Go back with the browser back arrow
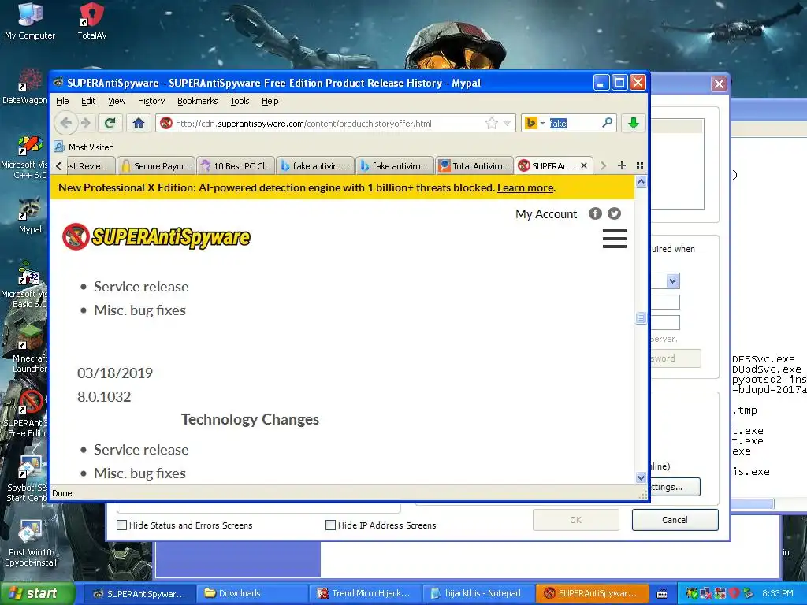807x605 pixels. [66, 123]
